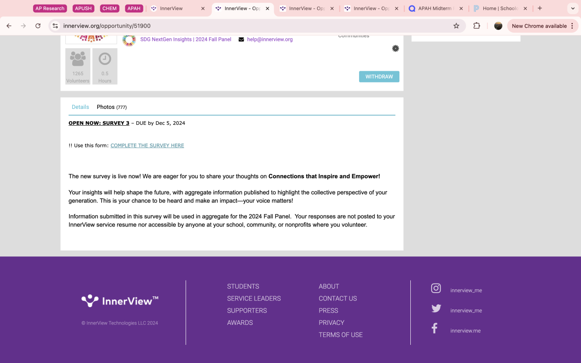Open site information icon in address bar
581x363 pixels.
[55, 26]
